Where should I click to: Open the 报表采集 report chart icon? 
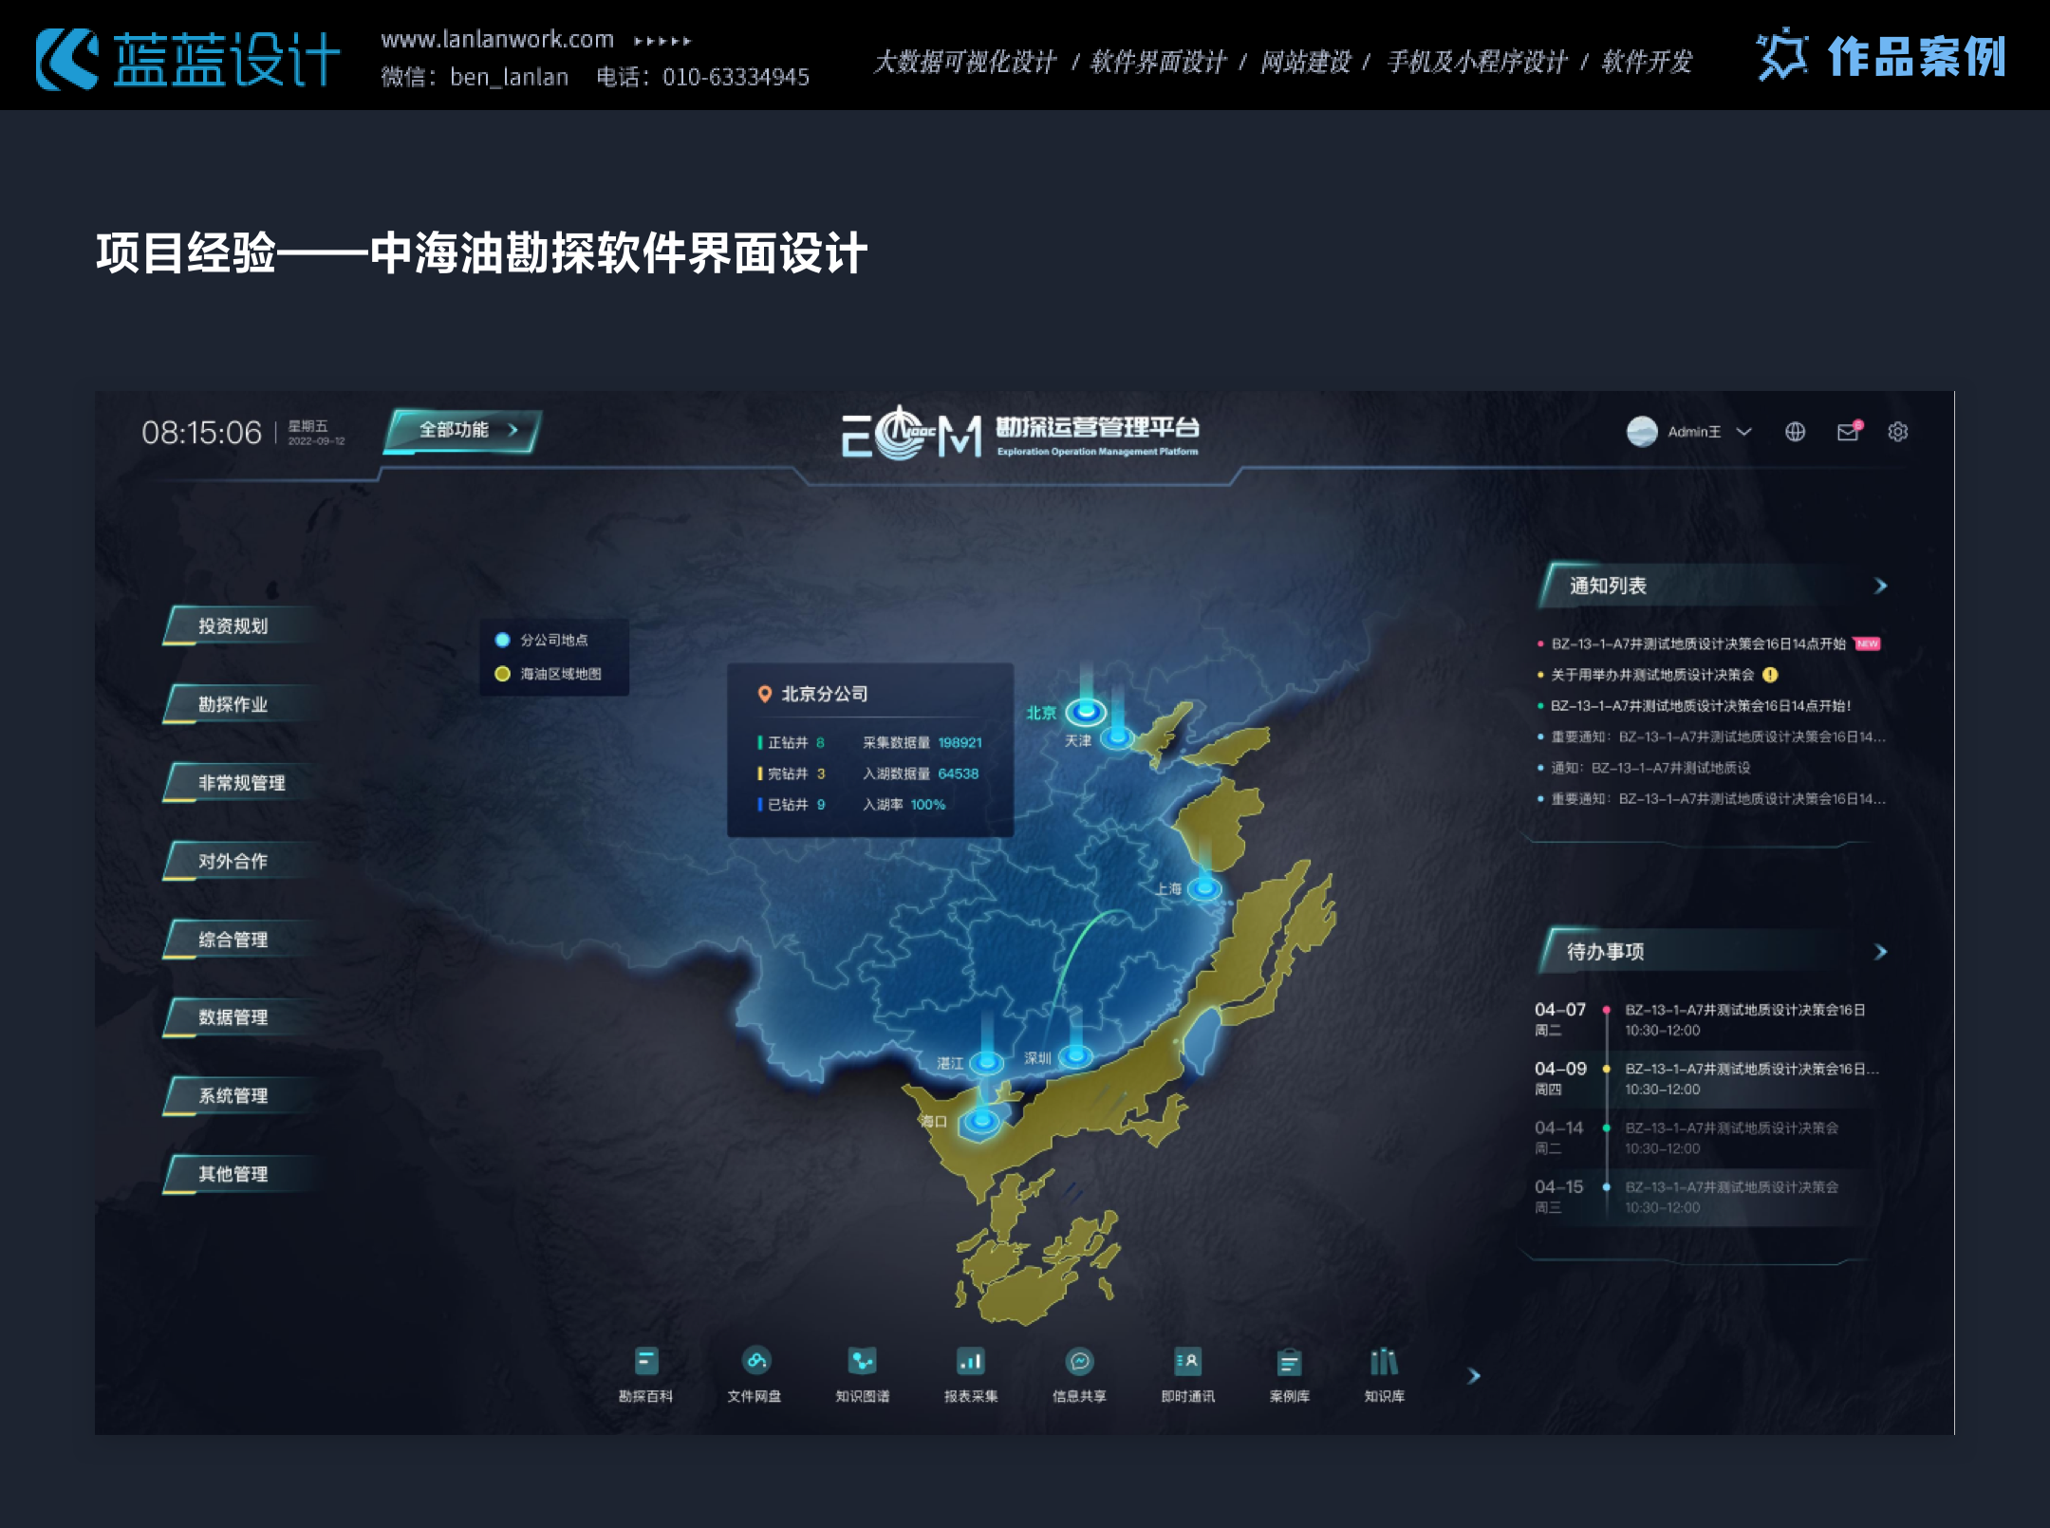point(970,1363)
